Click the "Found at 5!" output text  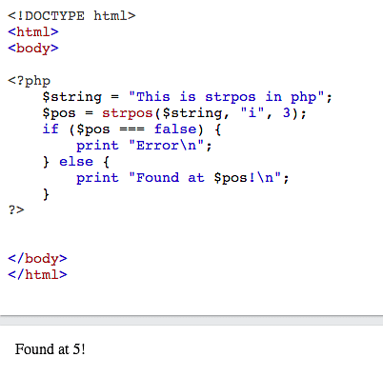[50, 349]
